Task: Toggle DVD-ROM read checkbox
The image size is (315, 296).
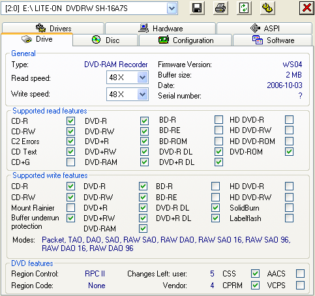Action: [289, 152]
